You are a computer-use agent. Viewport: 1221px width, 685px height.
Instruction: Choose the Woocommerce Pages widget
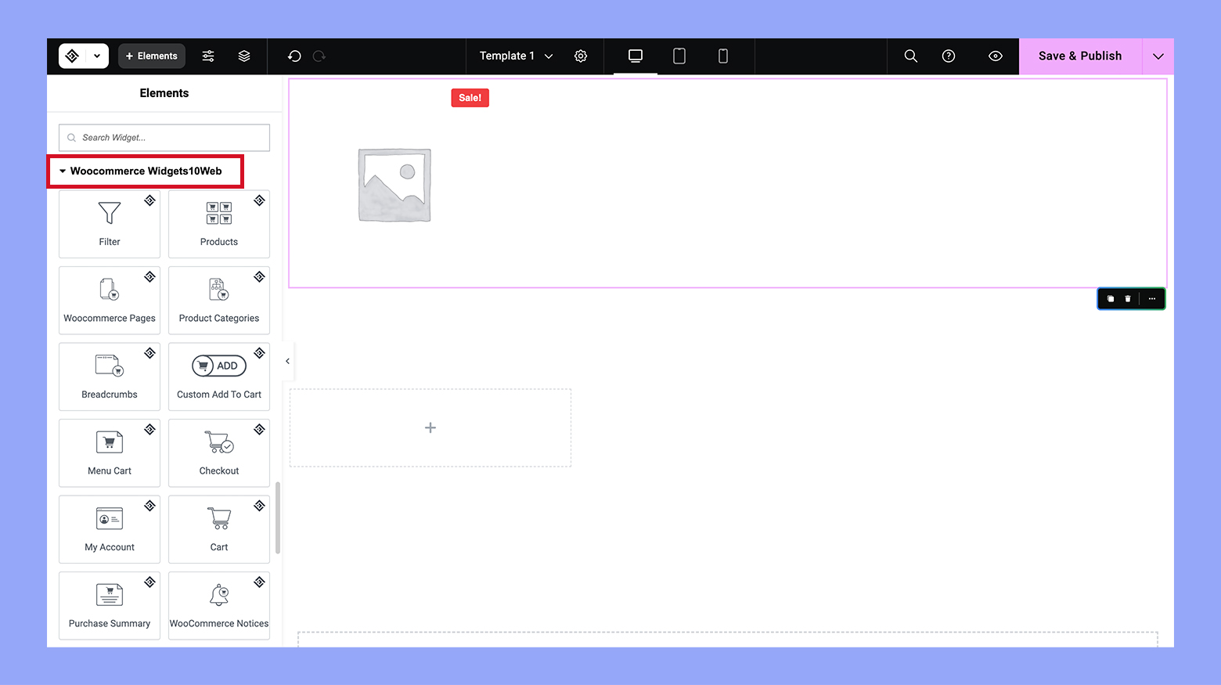pos(109,299)
